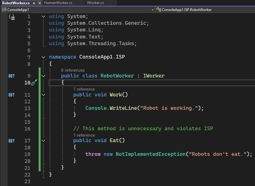255x186 pixels.
Task: Click the "Robot is working." string
Action: (x=169, y=108)
